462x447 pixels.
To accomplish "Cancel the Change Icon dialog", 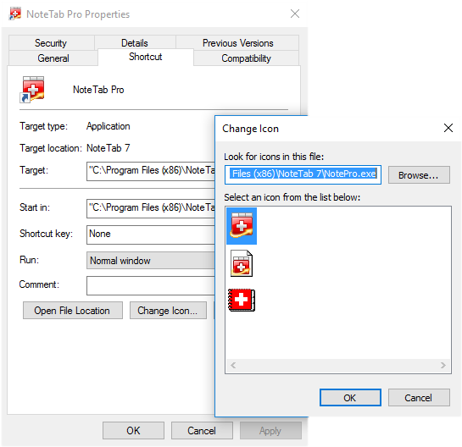I will 419,398.
